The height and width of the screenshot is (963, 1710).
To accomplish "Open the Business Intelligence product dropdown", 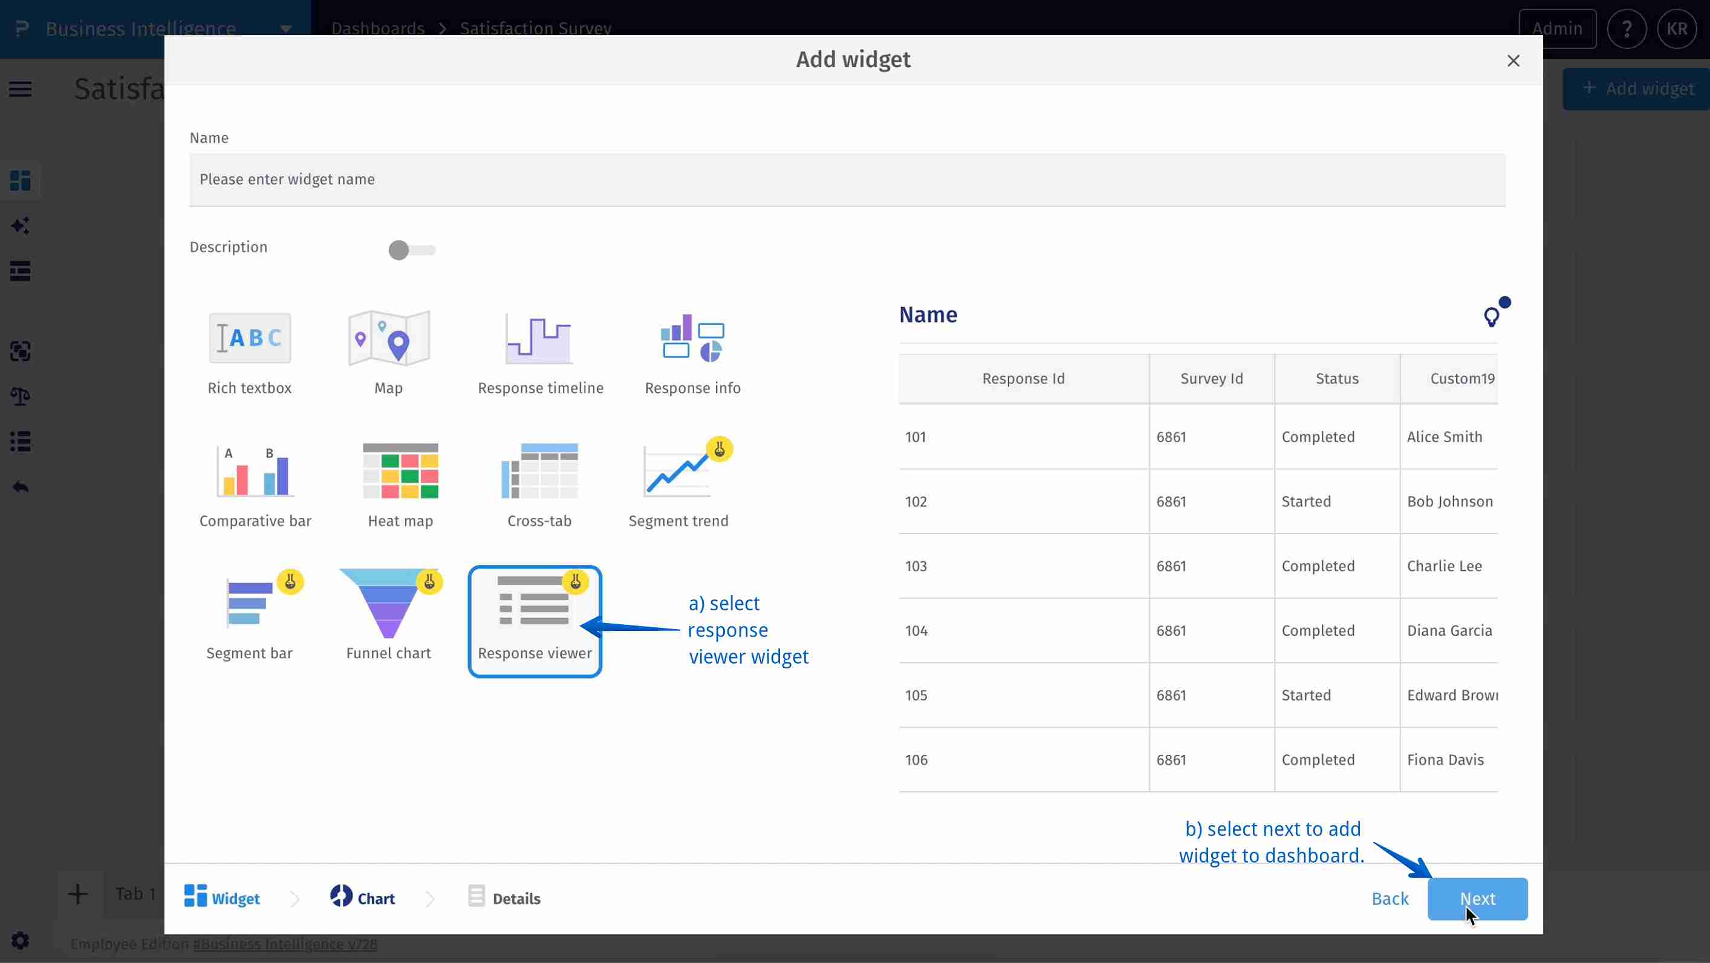I will click(286, 29).
